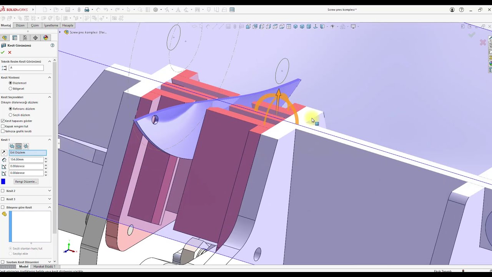
Task: Enable Saydam Kesit Bileşenleri checkbox
Action: (x=3, y=262)
